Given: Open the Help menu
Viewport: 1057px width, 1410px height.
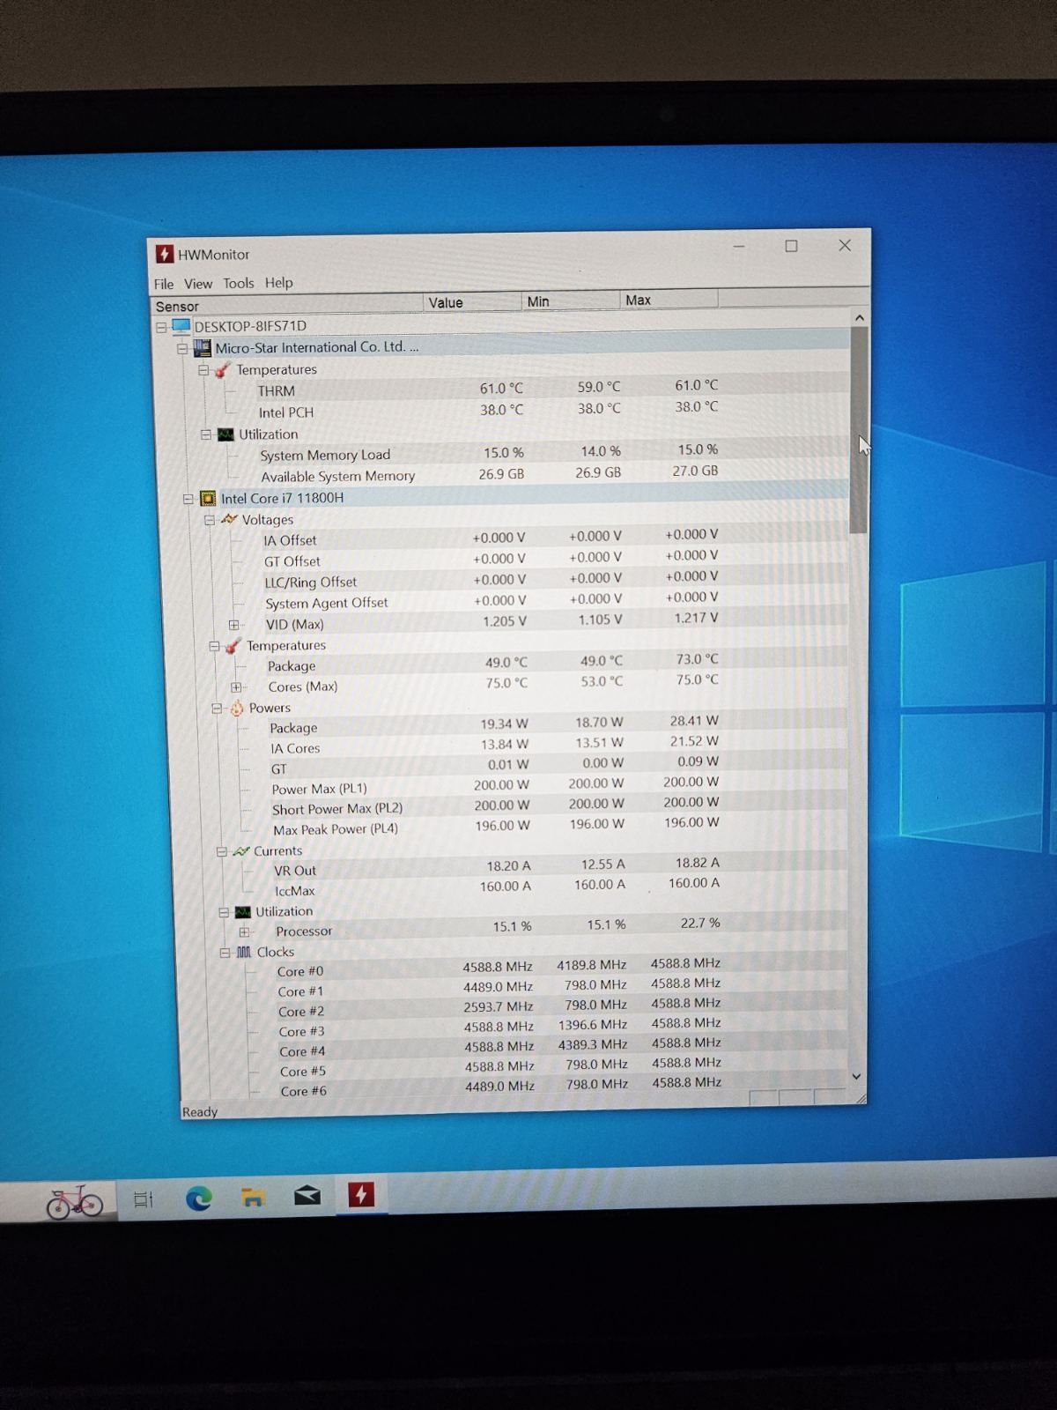Looking at the screenshot, I should [x=278, y=282].
